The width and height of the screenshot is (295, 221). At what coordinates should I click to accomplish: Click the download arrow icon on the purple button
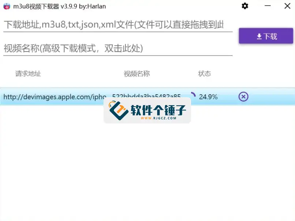(x=259, y=36)
